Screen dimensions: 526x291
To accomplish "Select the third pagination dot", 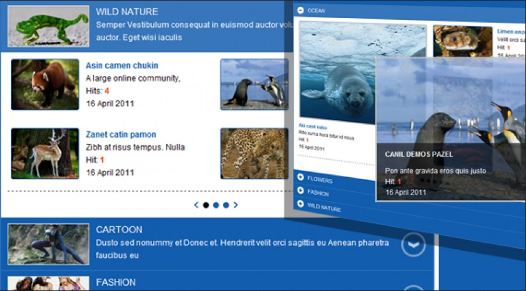I will [226, 205].
